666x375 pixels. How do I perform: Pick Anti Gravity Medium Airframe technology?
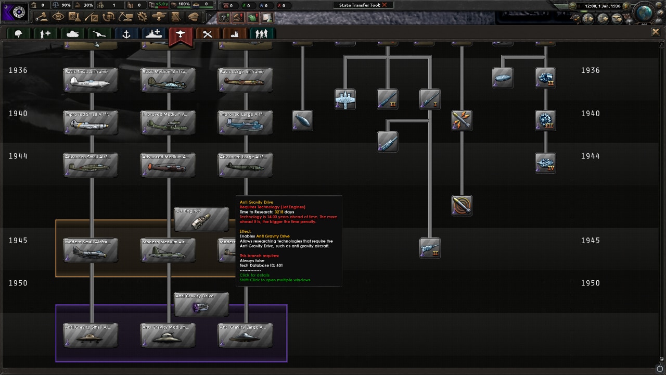tap(168, 335)
